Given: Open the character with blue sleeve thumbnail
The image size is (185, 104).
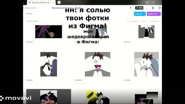Looking at the screenshot, I should [147, 64].
